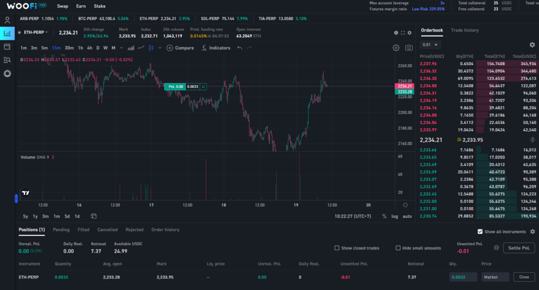
Task: Select 30m chart interval
Action: coord(69,48)
